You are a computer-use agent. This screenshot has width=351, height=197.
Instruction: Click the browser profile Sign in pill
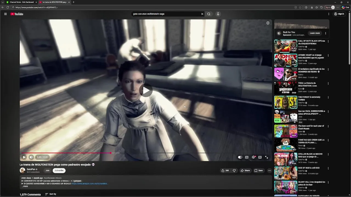330,7
